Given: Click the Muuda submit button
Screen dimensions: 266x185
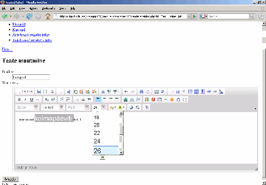Looking at the screenshot, I should [x=10, y=179].
